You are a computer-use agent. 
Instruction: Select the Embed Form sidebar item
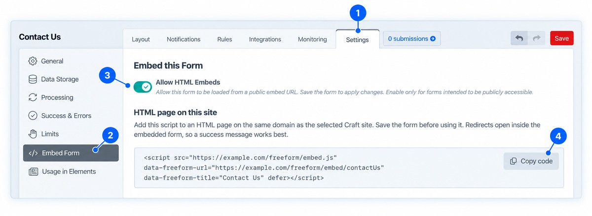click(x=71, y=153)
